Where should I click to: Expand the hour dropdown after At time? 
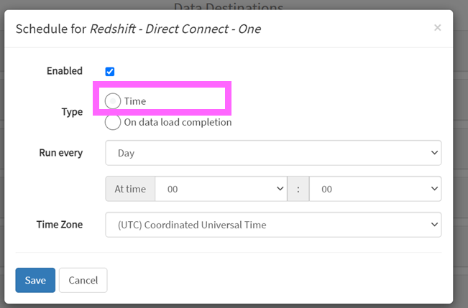221,189
